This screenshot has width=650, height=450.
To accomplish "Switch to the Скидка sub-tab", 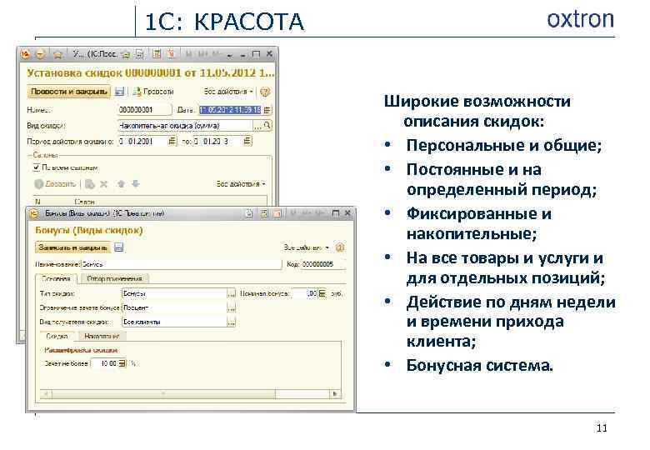I will coord(57,336).
